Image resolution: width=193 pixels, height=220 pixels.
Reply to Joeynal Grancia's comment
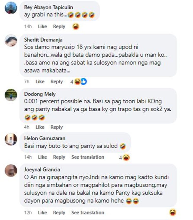pos(59,213)
